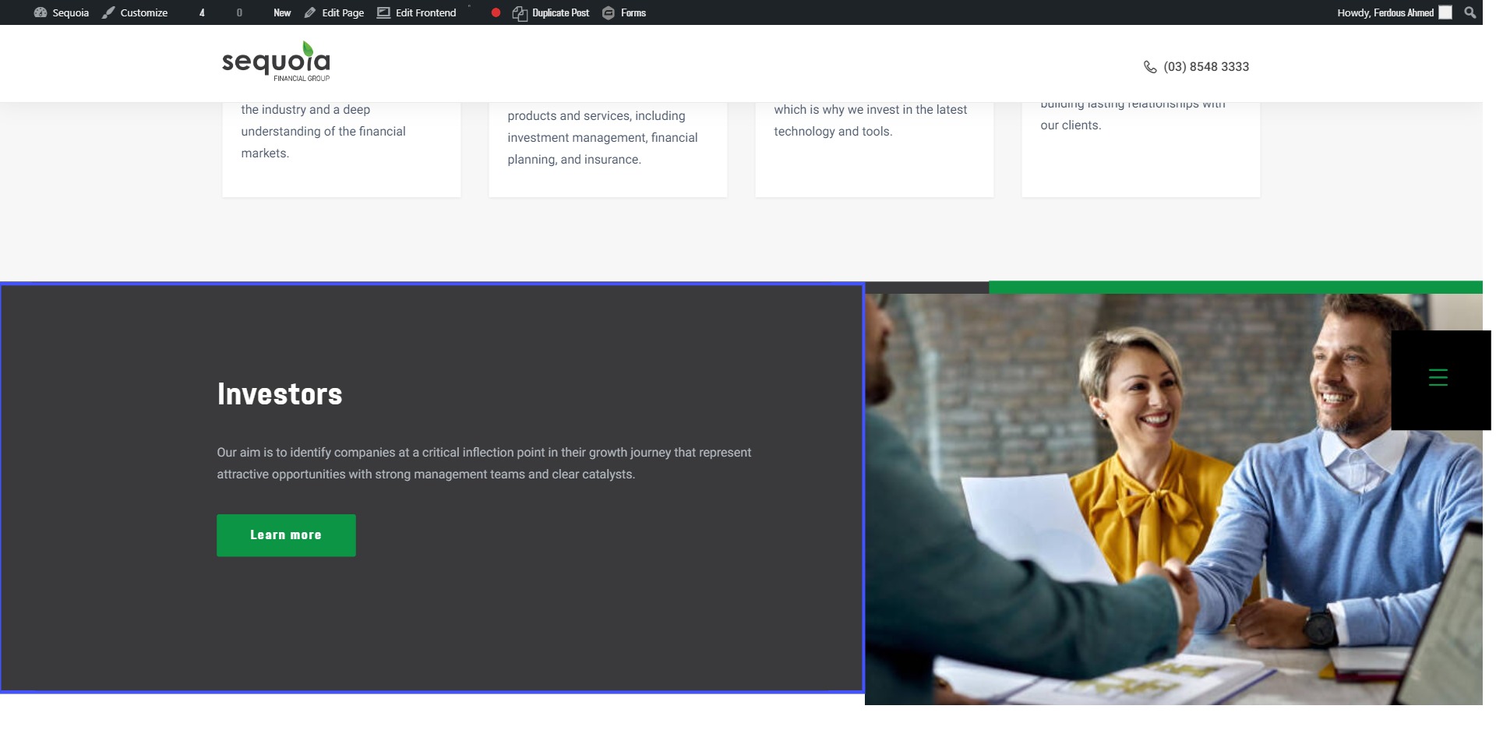
Task: Expand the New content menu
Action: coord(282,12)
